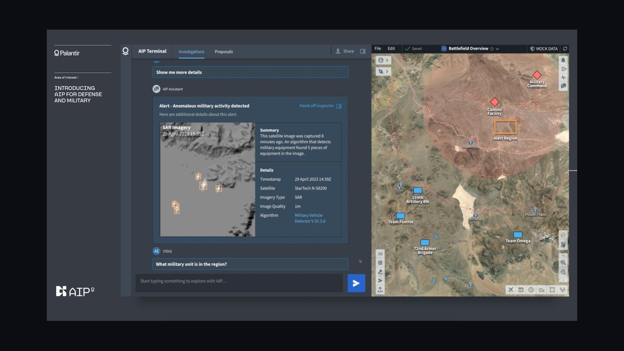Switch to the Proposals tab
This screenshot has width=624, height=351.
coord(224,51)
